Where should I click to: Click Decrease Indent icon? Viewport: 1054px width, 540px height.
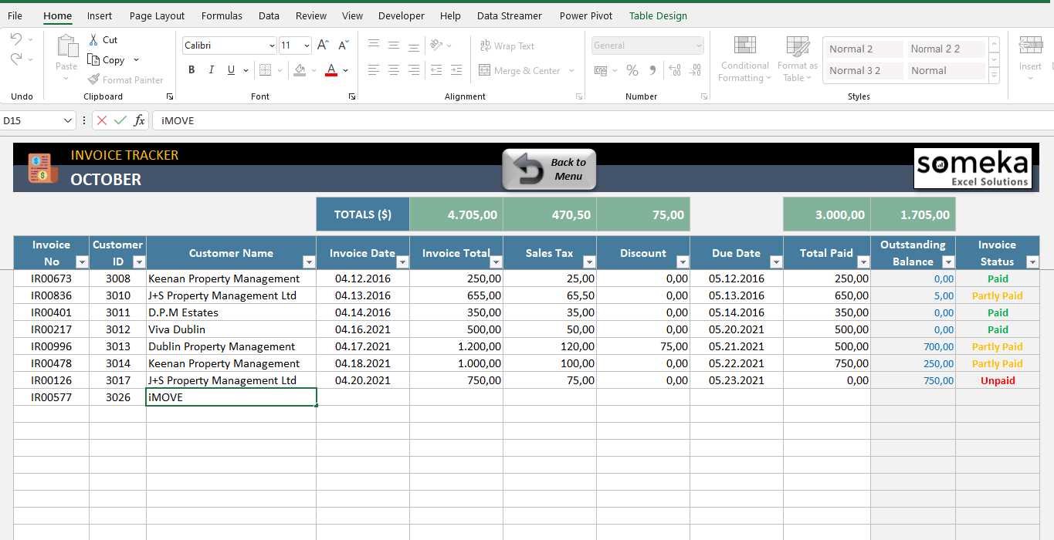click(436, 70)
